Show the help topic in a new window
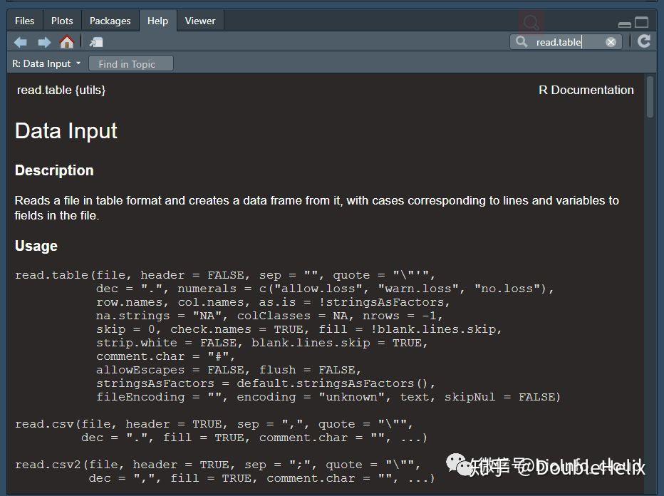 pyautogui.click(x=96, y=42)
